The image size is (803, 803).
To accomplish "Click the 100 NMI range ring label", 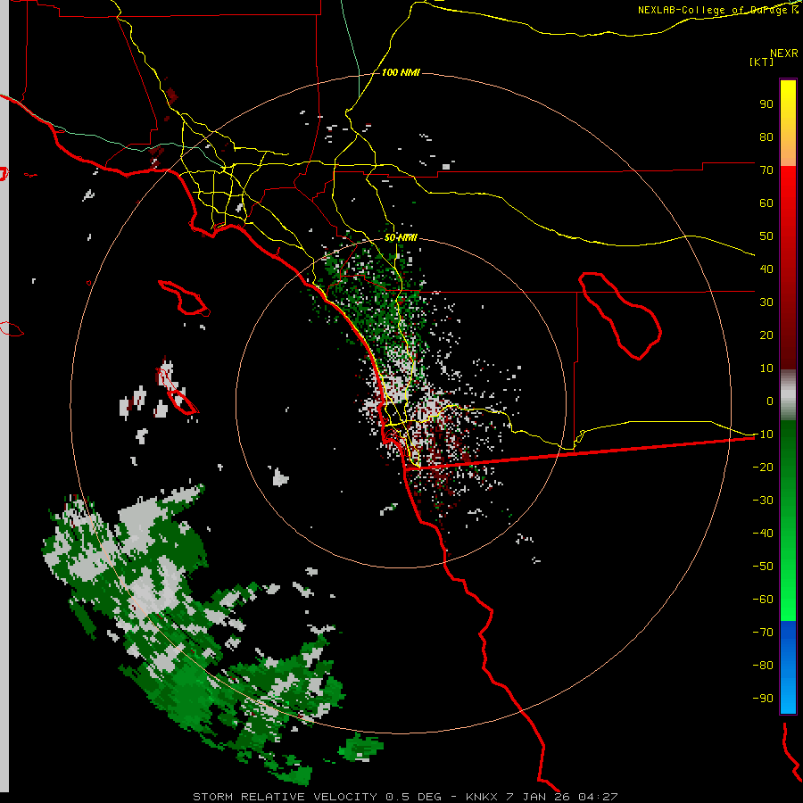I will pos(401,72).
